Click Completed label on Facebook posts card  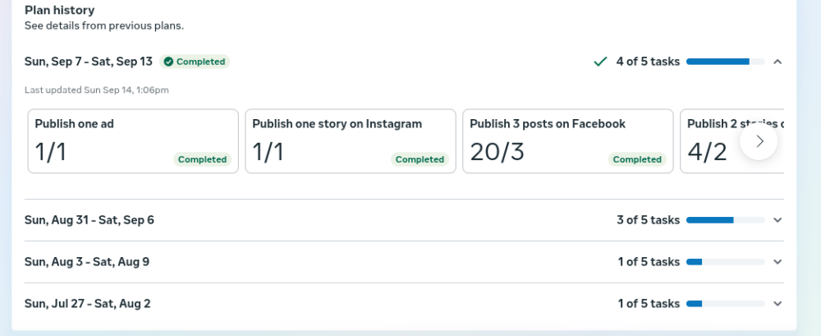point(637,159)
